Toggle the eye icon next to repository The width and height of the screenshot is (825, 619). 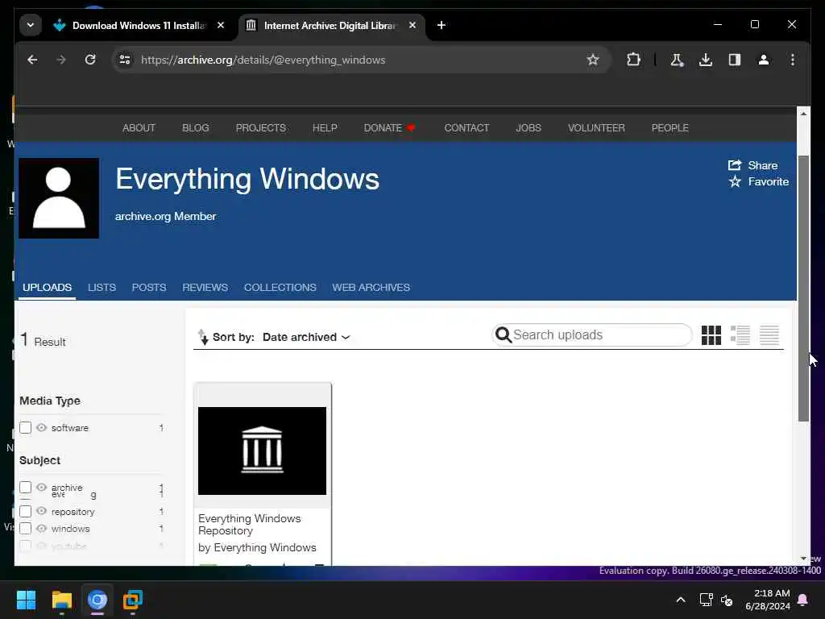pos(42,511)
